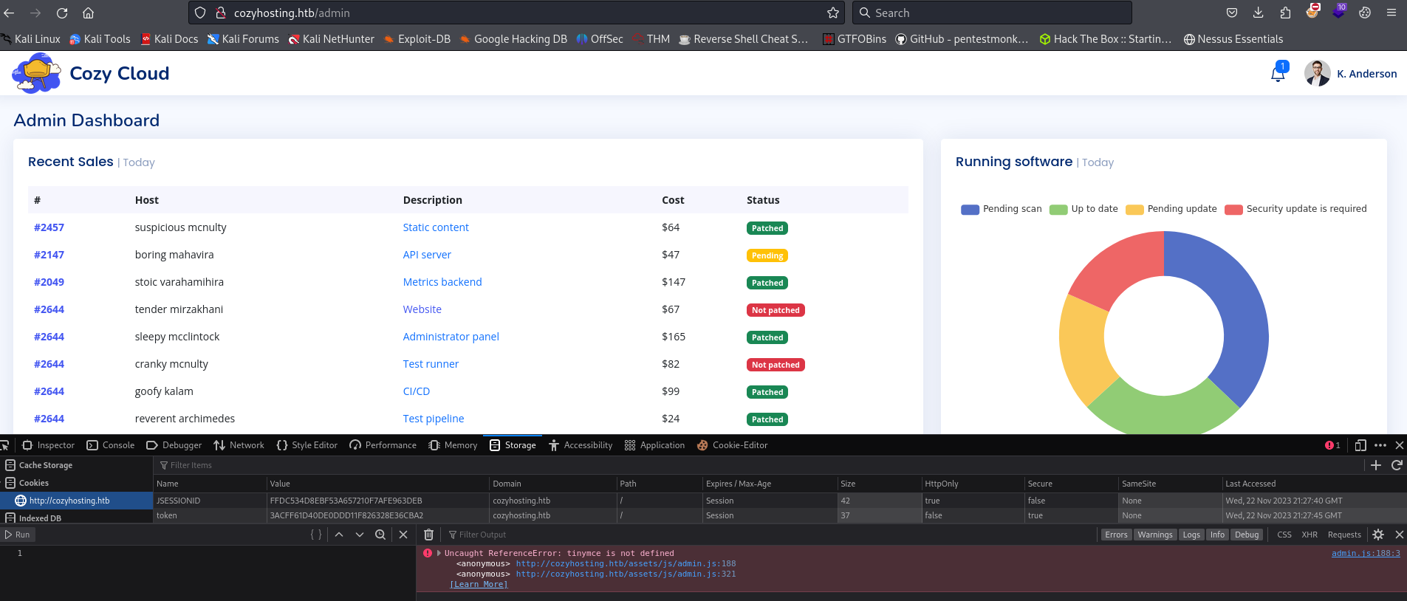This screenshot has width=1407, height=601.
Task: Switch to the Inspector tab
Action: tap(49, 445)
